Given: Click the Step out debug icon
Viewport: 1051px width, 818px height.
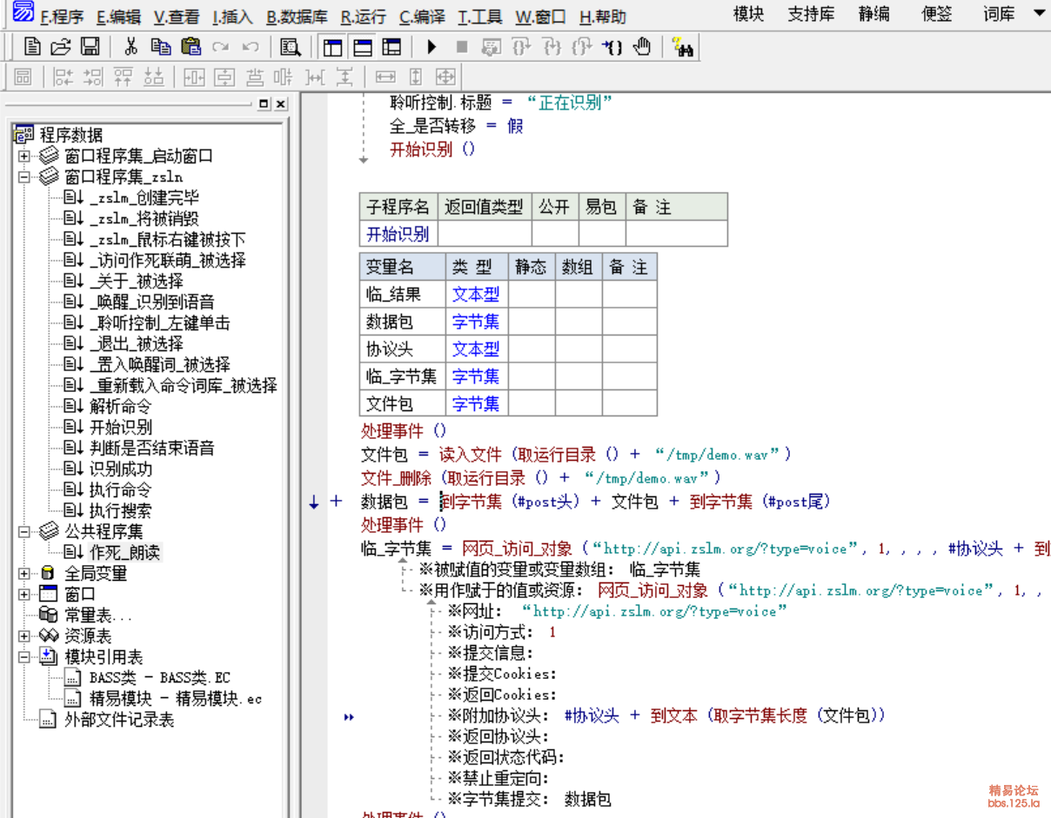Looking at the screenshot, I should click(581, 47).
